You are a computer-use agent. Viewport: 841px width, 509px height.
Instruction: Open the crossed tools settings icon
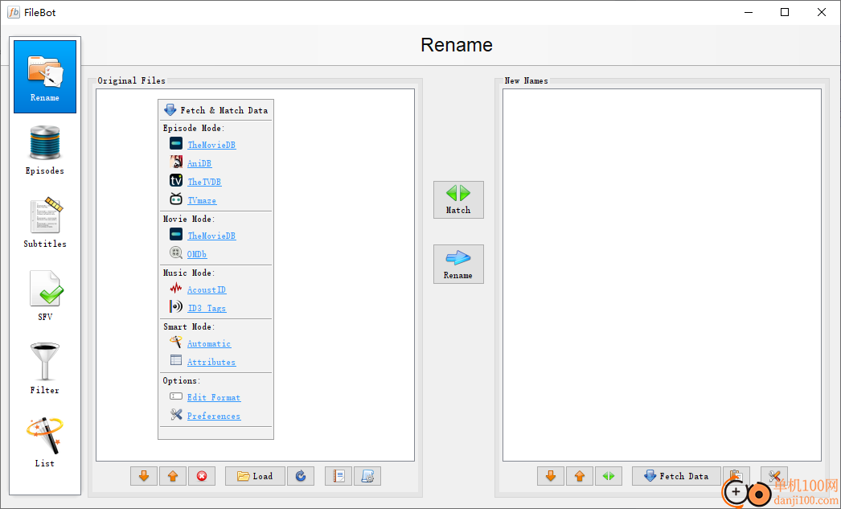coord(774,476)
